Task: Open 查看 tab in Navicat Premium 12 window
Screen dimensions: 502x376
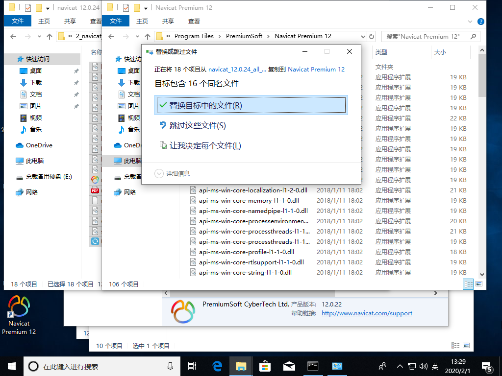Action: (x=194, y=21)
